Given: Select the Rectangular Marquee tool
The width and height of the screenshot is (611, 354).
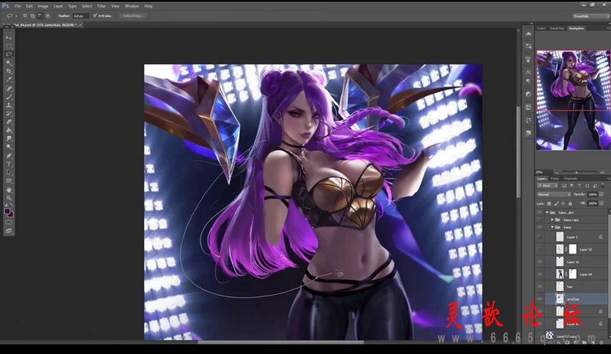Looking at the screenshot, I should [9, 46].
